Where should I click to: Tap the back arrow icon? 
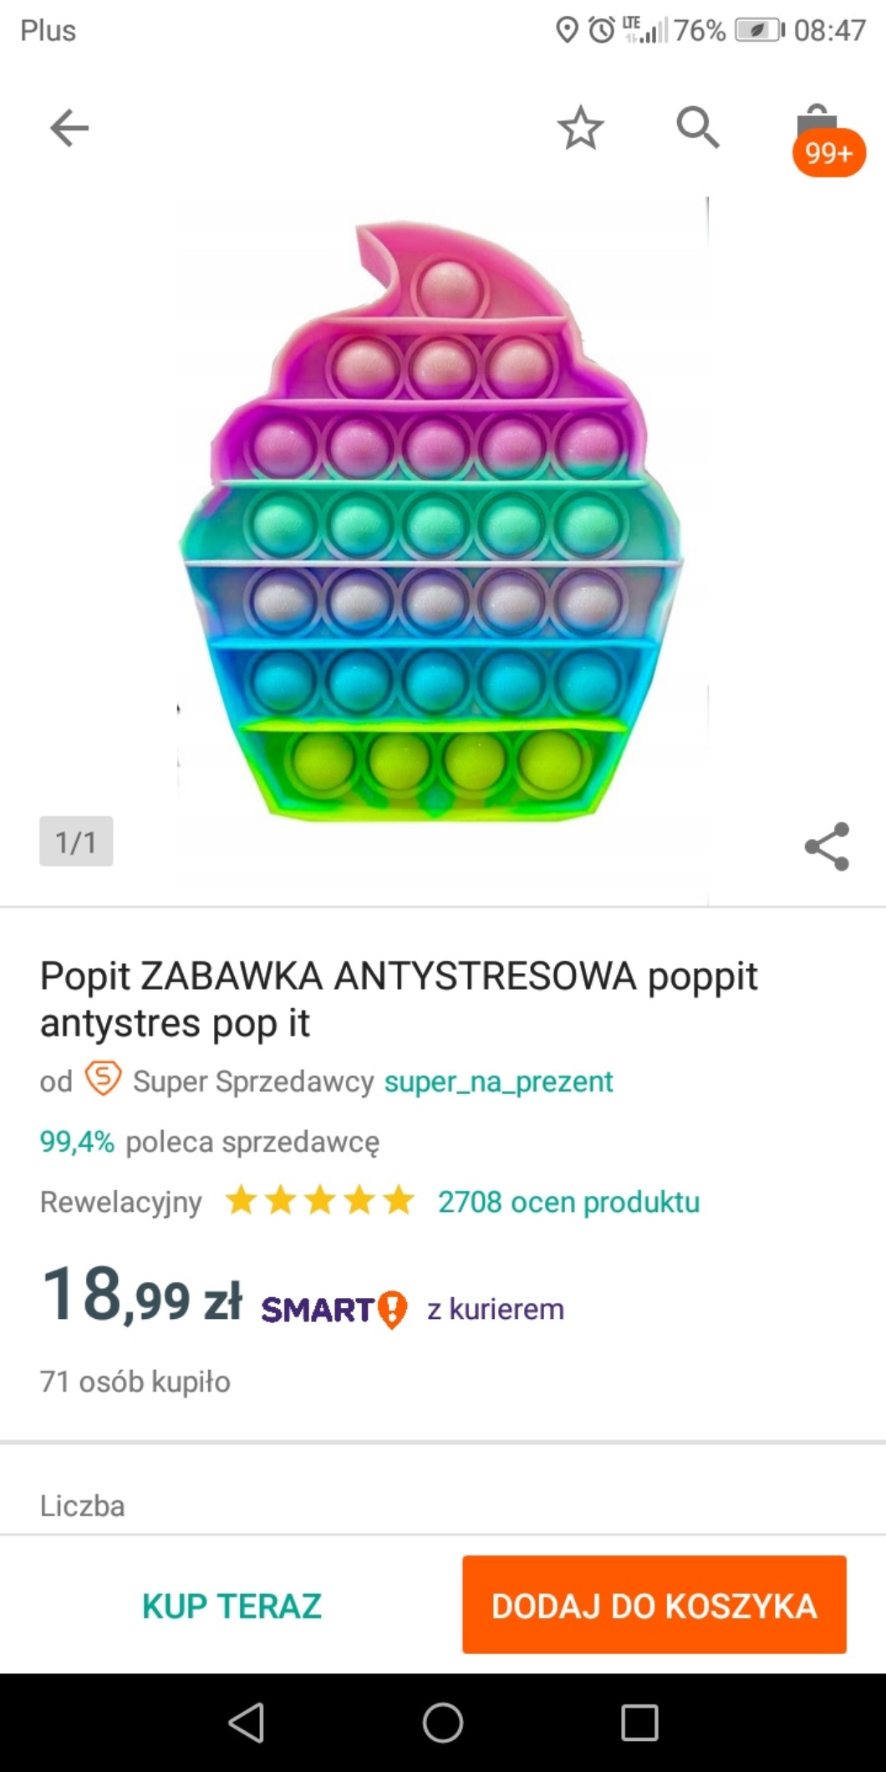coord(69,129)
